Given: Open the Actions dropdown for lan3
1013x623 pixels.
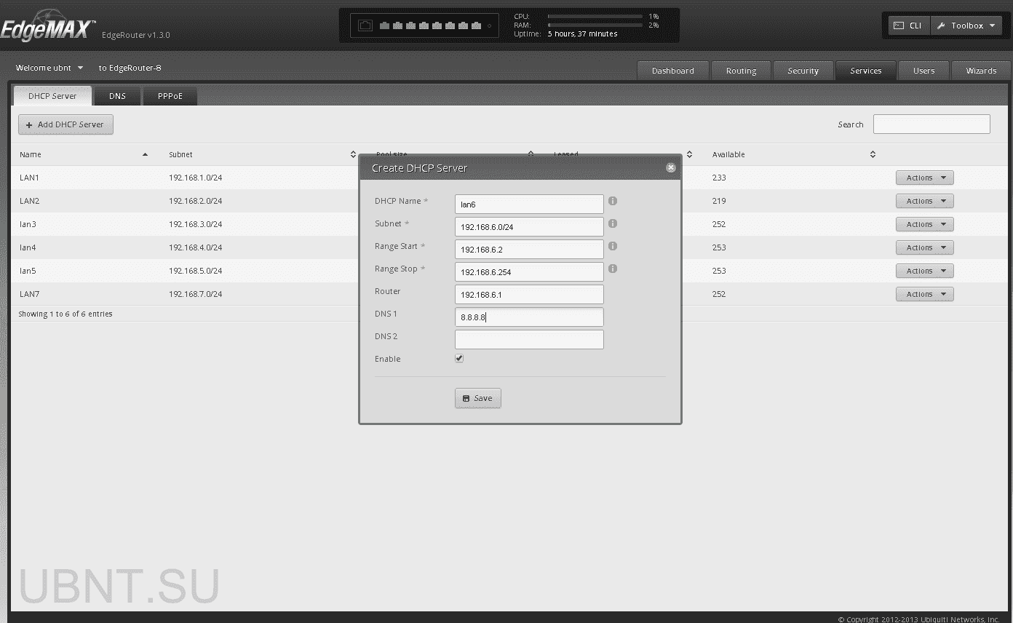Looking at the screenshot, I should [924, 224].
